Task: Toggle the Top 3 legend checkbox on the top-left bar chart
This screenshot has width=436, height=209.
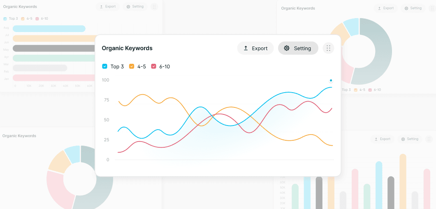Action: click(5, 19)
